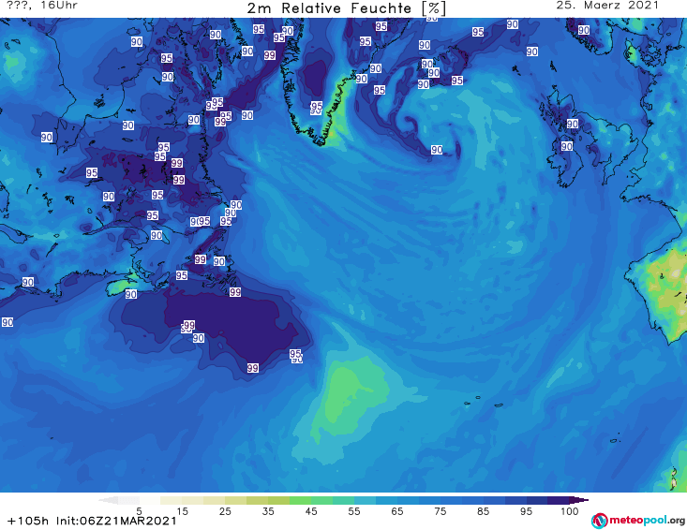
Task: Click the legend tick value 45
Action: (310, 511)
